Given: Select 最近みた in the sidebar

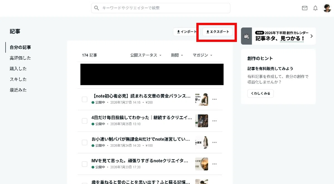Looking at the screenshot, I should (18, 90).
